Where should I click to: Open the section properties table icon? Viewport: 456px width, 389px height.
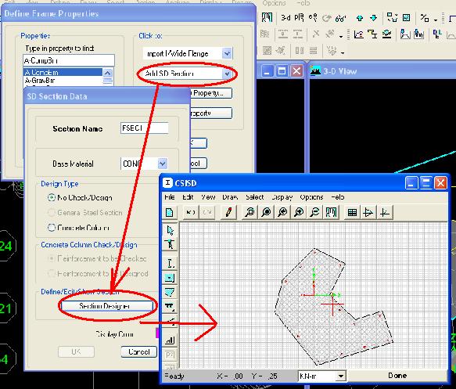[352, 212]
